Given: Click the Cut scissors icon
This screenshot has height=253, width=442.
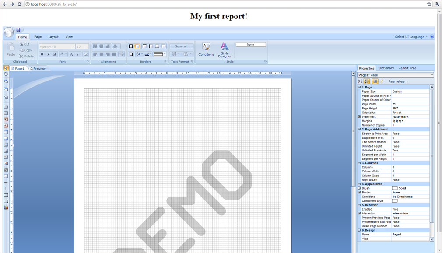Looking at the screenshot, I should pos(25,44).
